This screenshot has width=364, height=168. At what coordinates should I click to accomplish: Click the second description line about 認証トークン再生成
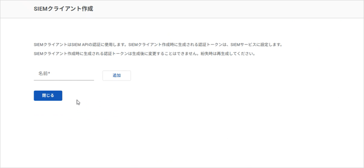pyautogui.click(x=143, y=54)
